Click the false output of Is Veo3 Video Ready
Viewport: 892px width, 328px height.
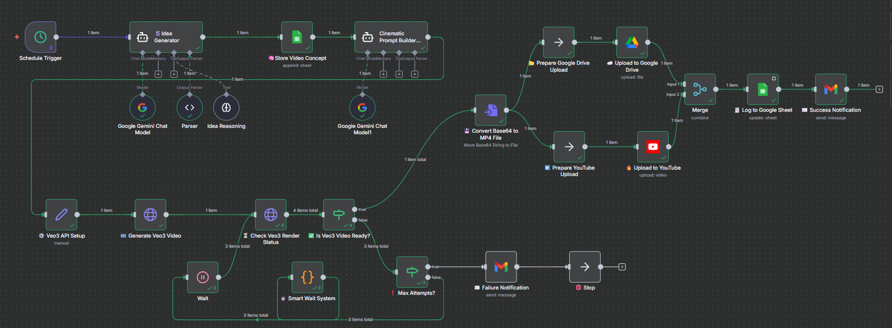[355, 220]
